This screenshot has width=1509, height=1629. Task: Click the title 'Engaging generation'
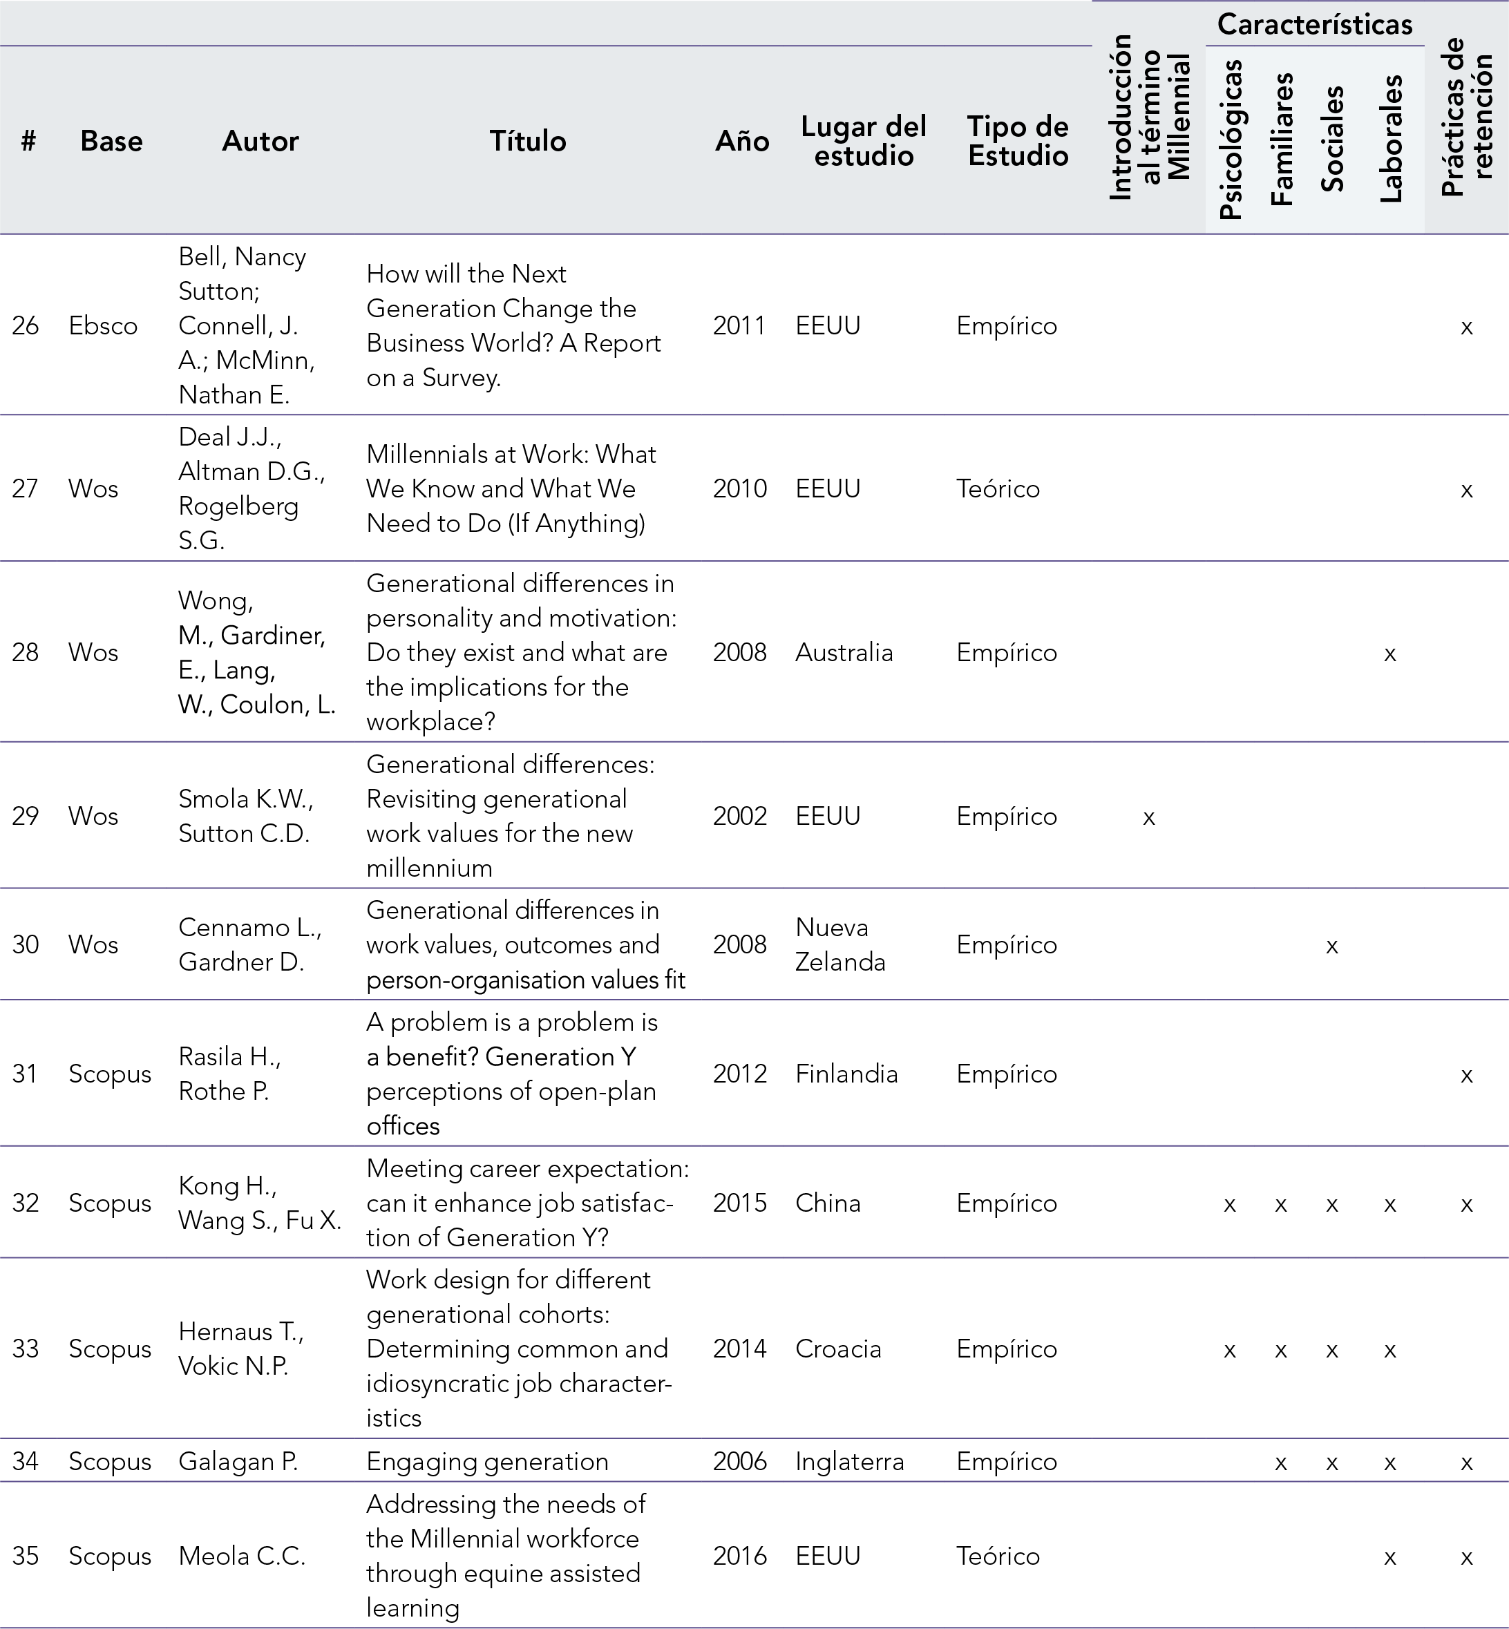point(486,1462)
